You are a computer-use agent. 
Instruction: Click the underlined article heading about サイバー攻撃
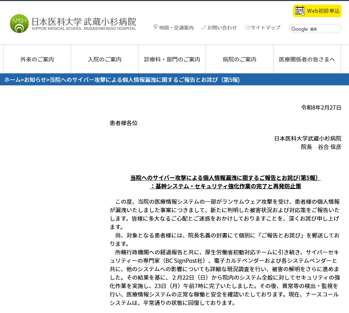225,178
